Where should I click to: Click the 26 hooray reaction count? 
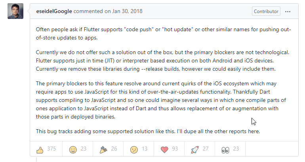tap(114, 149)
